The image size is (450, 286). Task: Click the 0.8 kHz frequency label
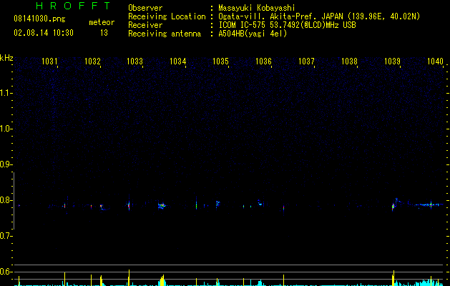coord(6,200)
